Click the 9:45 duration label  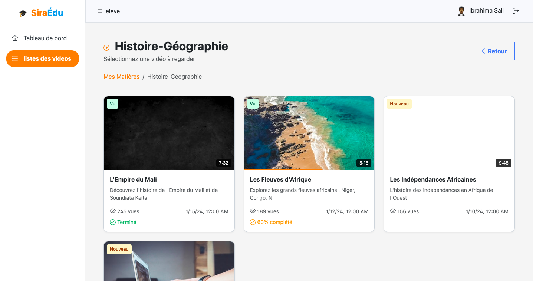pyautogui.click(x=504, y=163)
